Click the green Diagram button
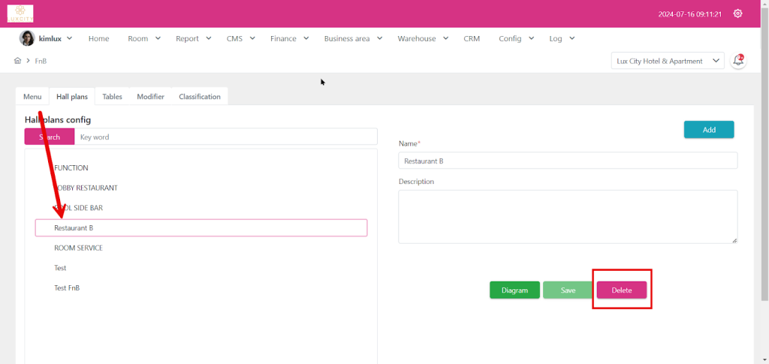The image size is (769, 364). point(514,290)
